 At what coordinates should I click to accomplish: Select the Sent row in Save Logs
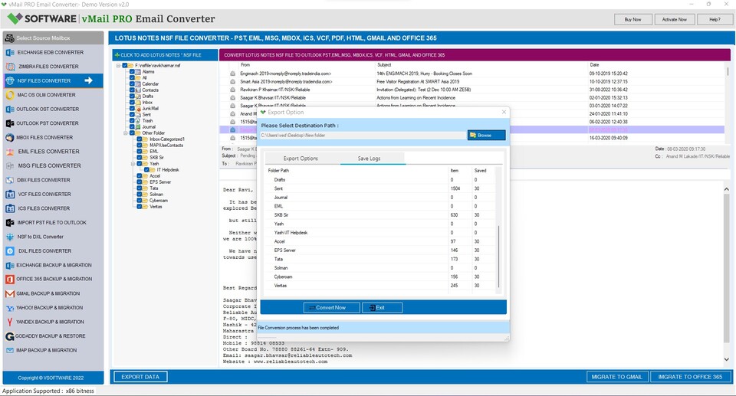click(x=379, y=188)
